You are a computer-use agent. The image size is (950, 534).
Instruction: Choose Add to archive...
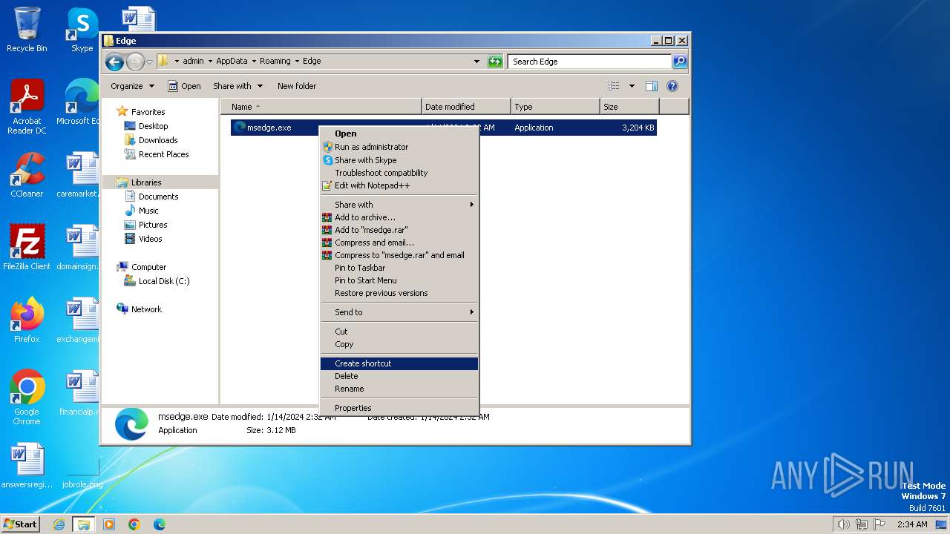click(x=399, y=217)
